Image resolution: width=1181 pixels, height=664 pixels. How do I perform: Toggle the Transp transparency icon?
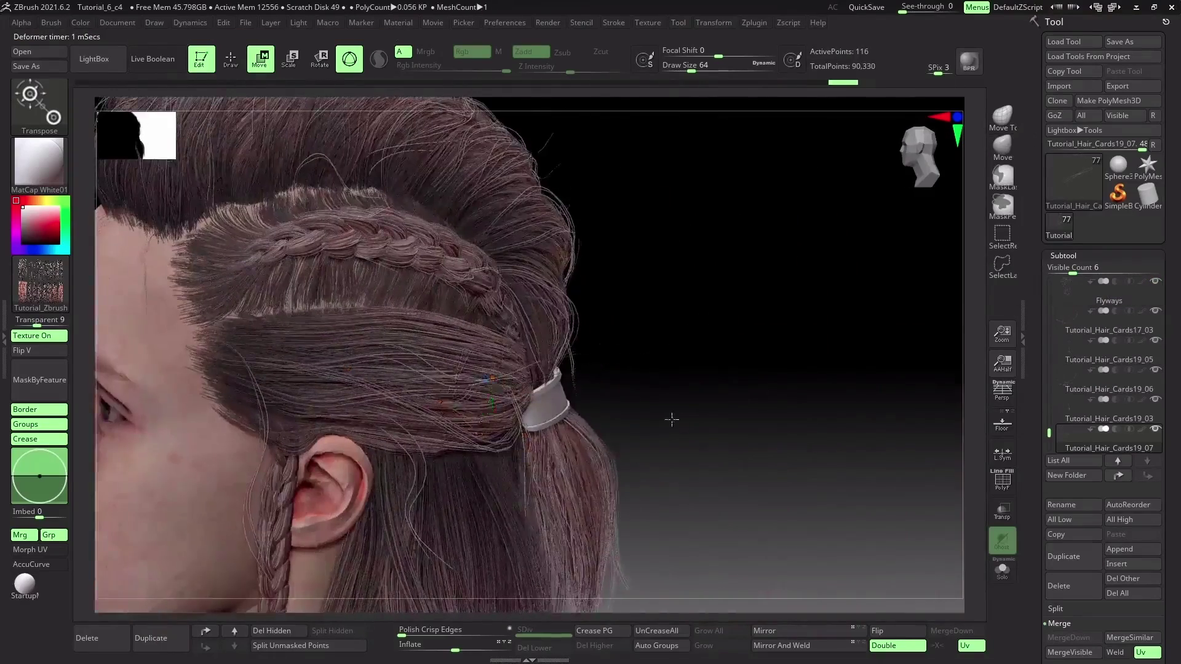(x=1002, y=511)
